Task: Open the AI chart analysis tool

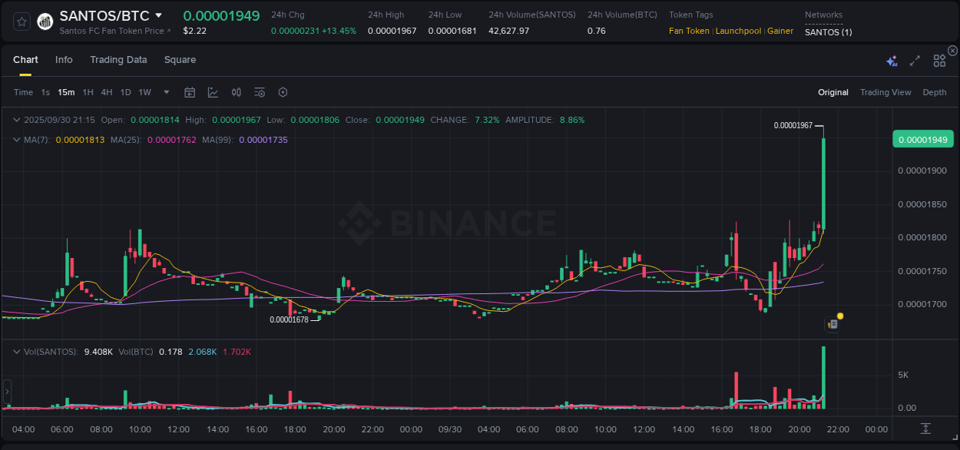Action: 892,60
